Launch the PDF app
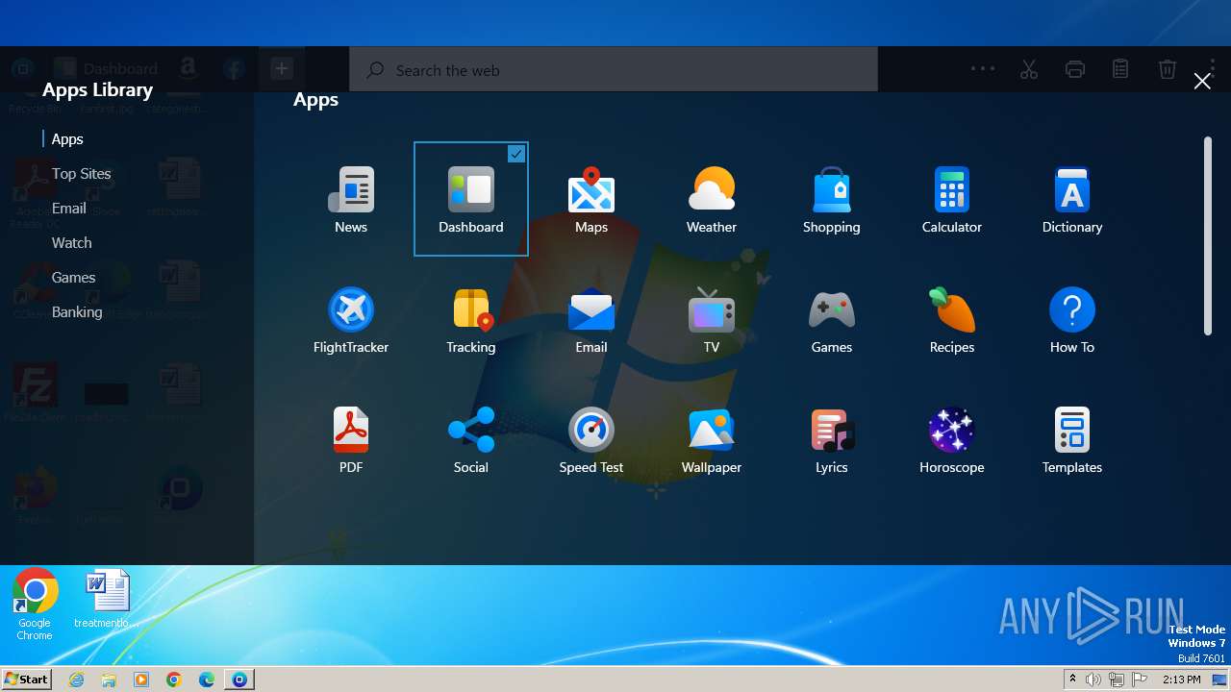This screenshot has width=1231, height=692. [351, 439]
